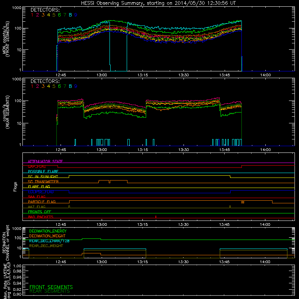The image size is (299, 299).
Task: Click DETECTORS: label in rear segments panel
Action: pos(45,81)
